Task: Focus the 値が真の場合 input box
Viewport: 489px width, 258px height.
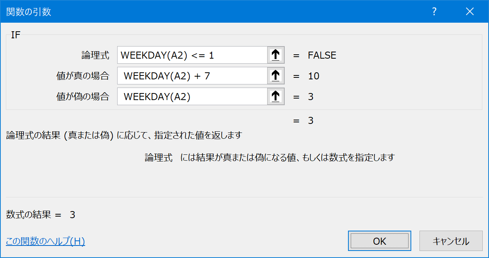Action: pos(192,76)
